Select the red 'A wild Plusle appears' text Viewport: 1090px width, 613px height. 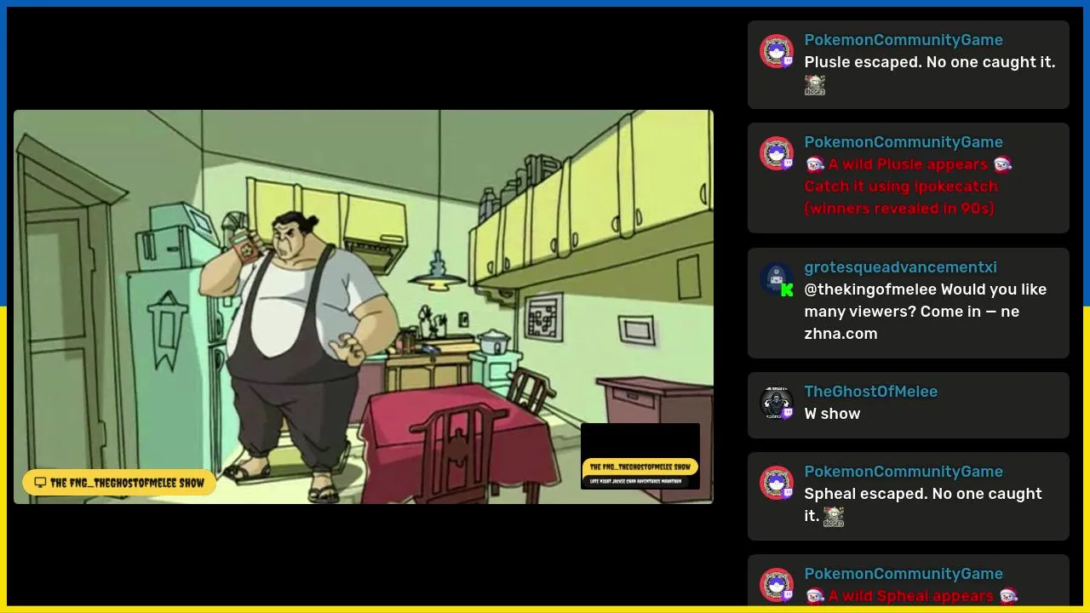click(x=908, y=164)
